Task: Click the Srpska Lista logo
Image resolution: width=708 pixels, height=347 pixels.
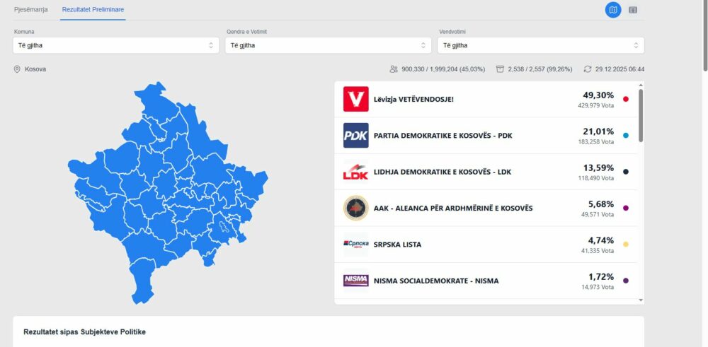Action: [x=356, y=245]
